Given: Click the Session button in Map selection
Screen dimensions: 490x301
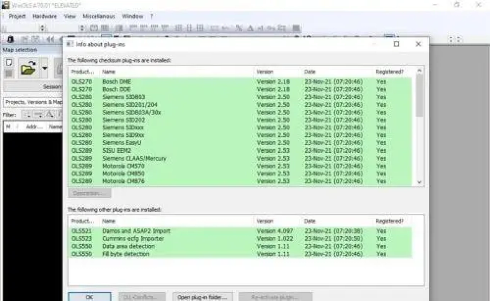Looking at the screenshot, I should tap(33, 87).
